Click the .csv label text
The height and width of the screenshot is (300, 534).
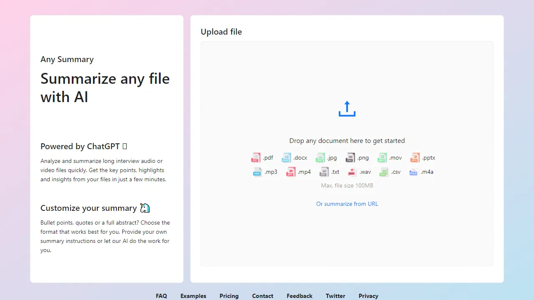tap(395, 172)
